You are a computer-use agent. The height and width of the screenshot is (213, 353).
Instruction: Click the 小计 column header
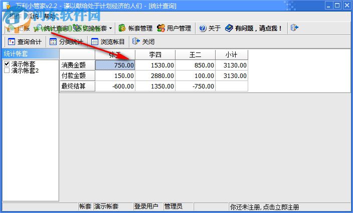[x=232, y=55]
